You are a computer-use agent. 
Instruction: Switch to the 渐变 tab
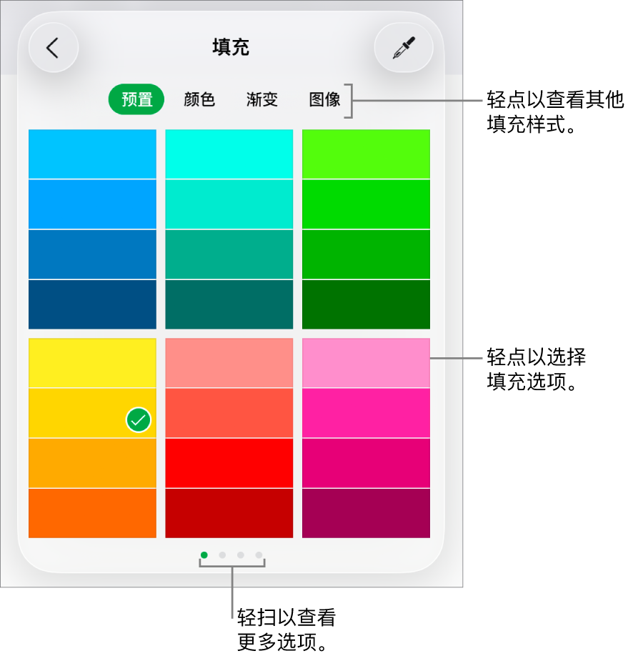[x=261, y=100]
